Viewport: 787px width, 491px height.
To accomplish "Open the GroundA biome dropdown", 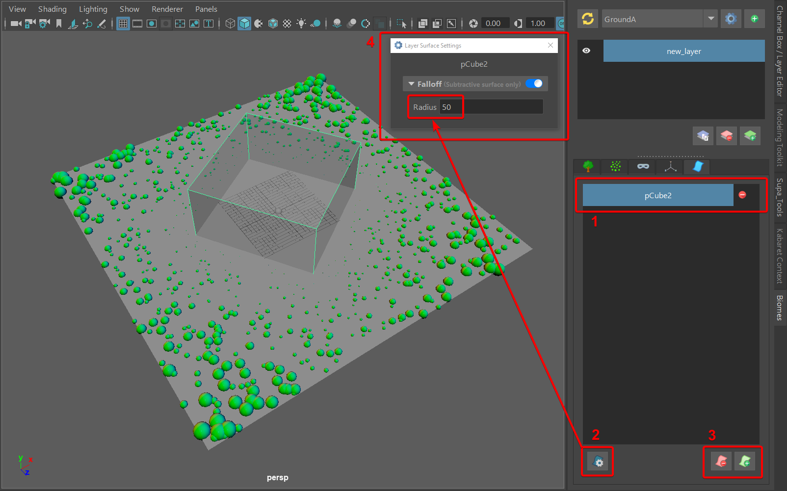I will pyautogui.click(x=659, y=19).
